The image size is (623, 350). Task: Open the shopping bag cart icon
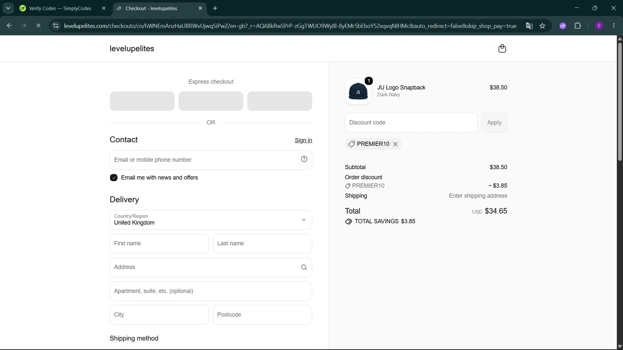coord(502,49)
